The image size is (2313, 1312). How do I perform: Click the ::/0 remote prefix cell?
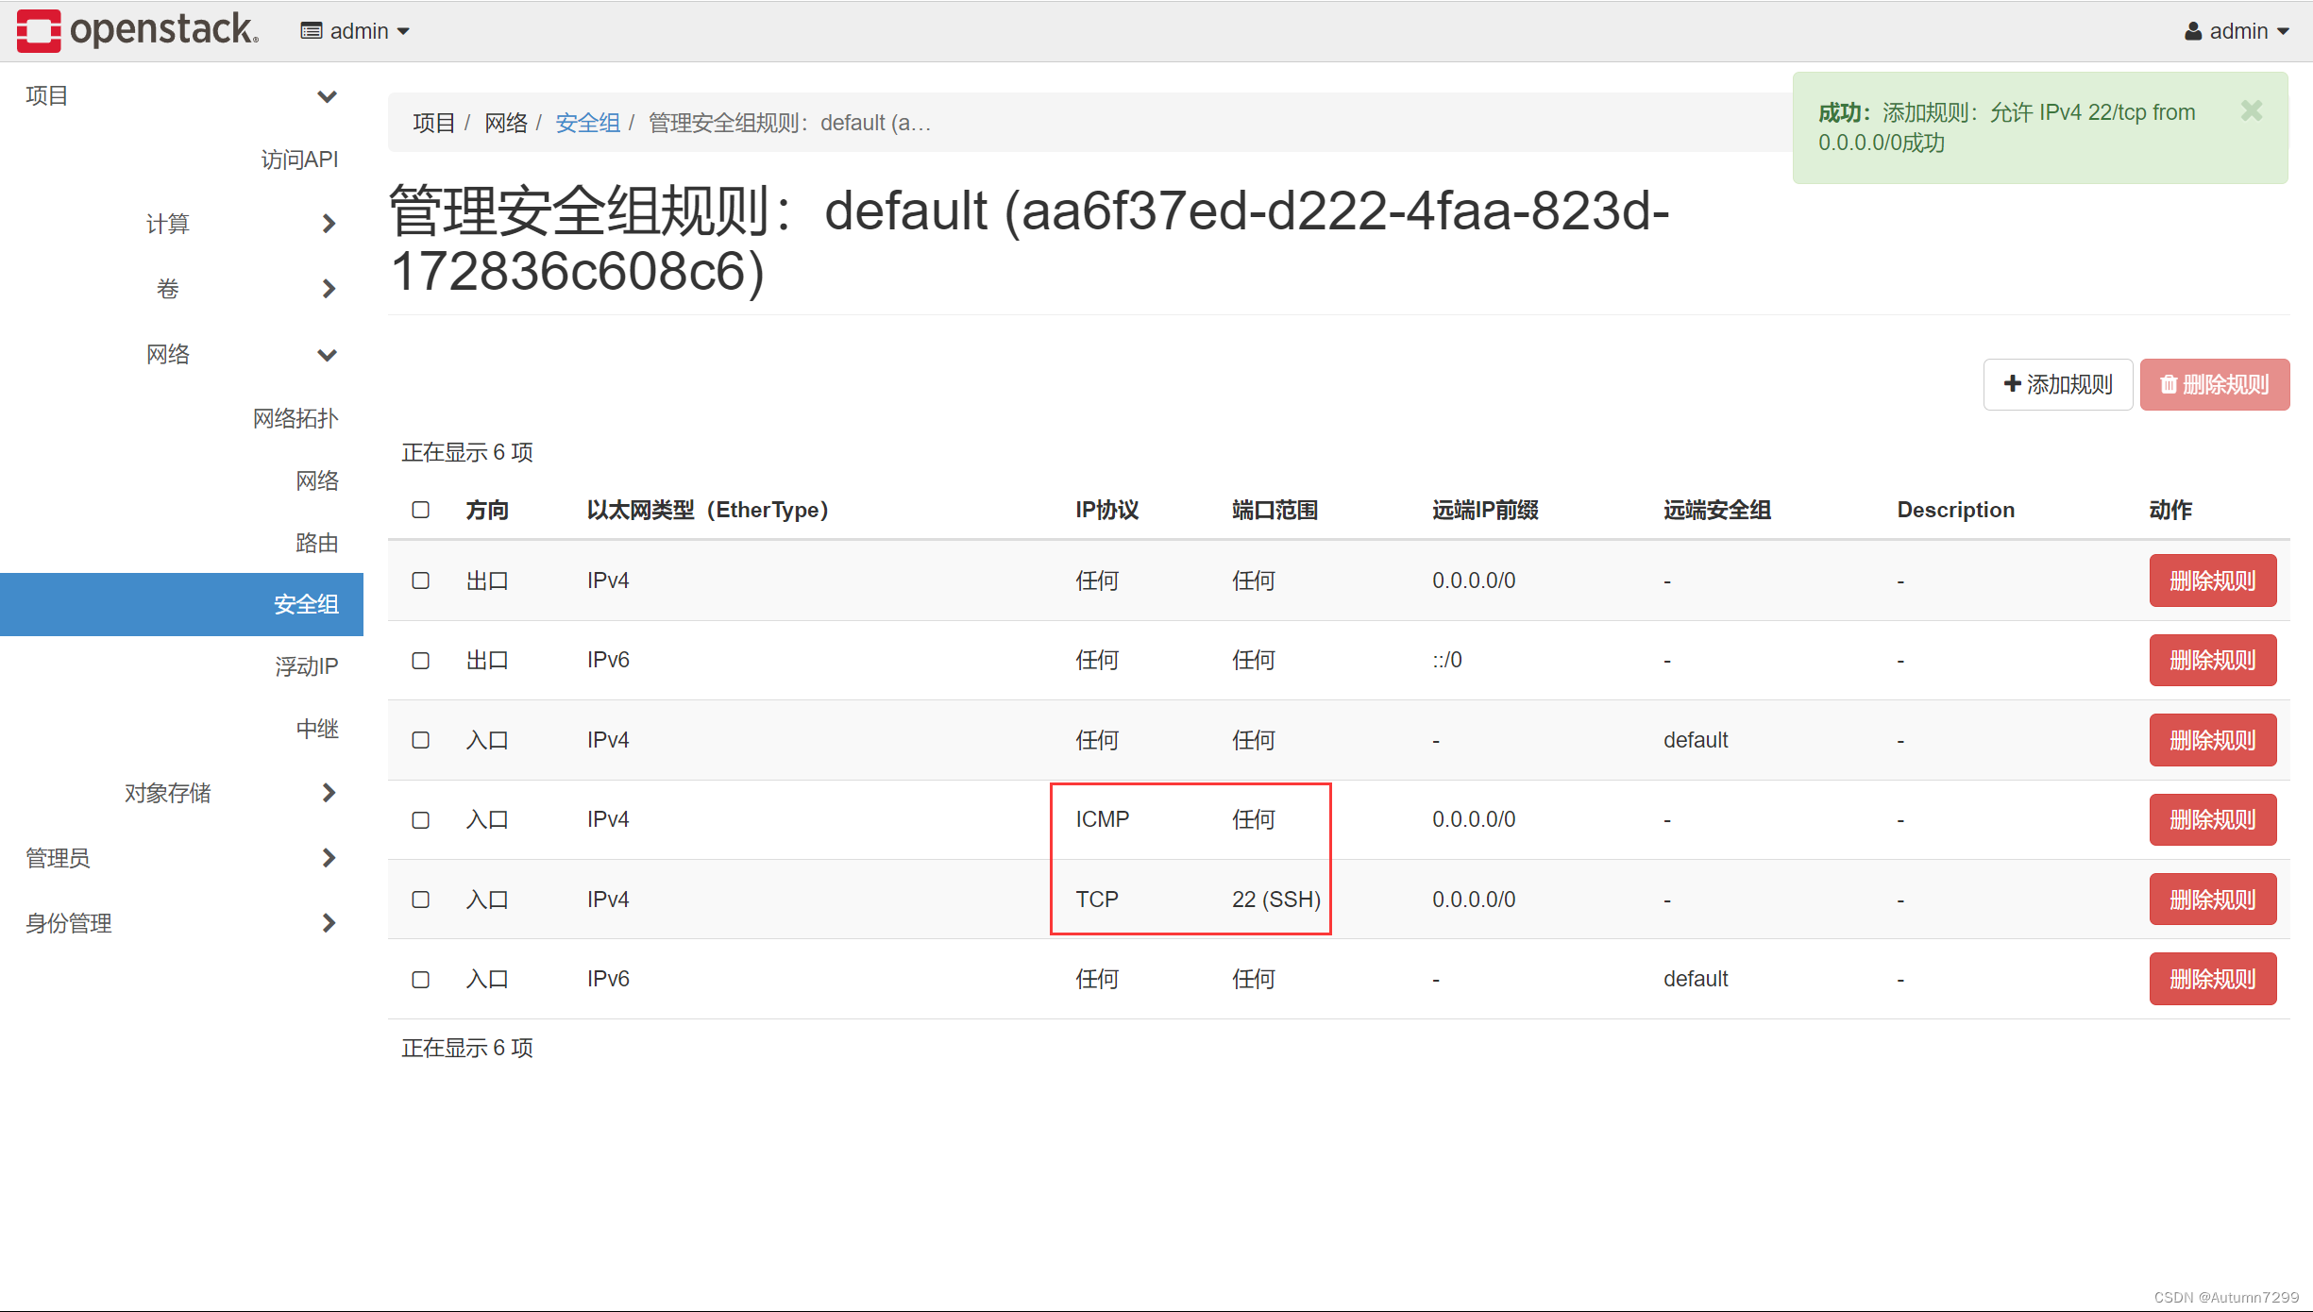point(1447,660)
